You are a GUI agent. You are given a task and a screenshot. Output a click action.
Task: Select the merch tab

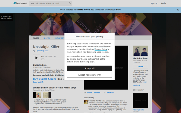click(47, 38)
